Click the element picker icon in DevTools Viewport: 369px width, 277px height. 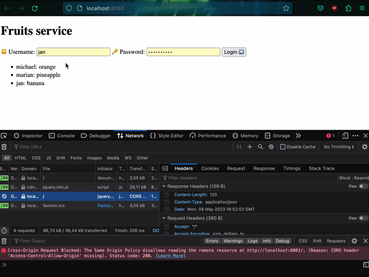click(4, 136)
